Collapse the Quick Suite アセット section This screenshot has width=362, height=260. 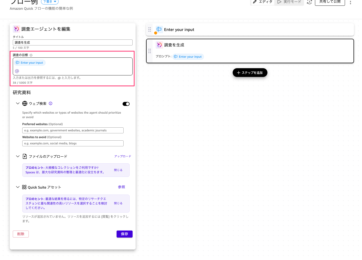(18, 187)
